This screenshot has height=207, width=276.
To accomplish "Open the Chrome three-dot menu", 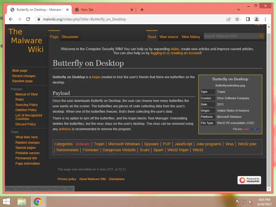I will click(x=265, y=19).
